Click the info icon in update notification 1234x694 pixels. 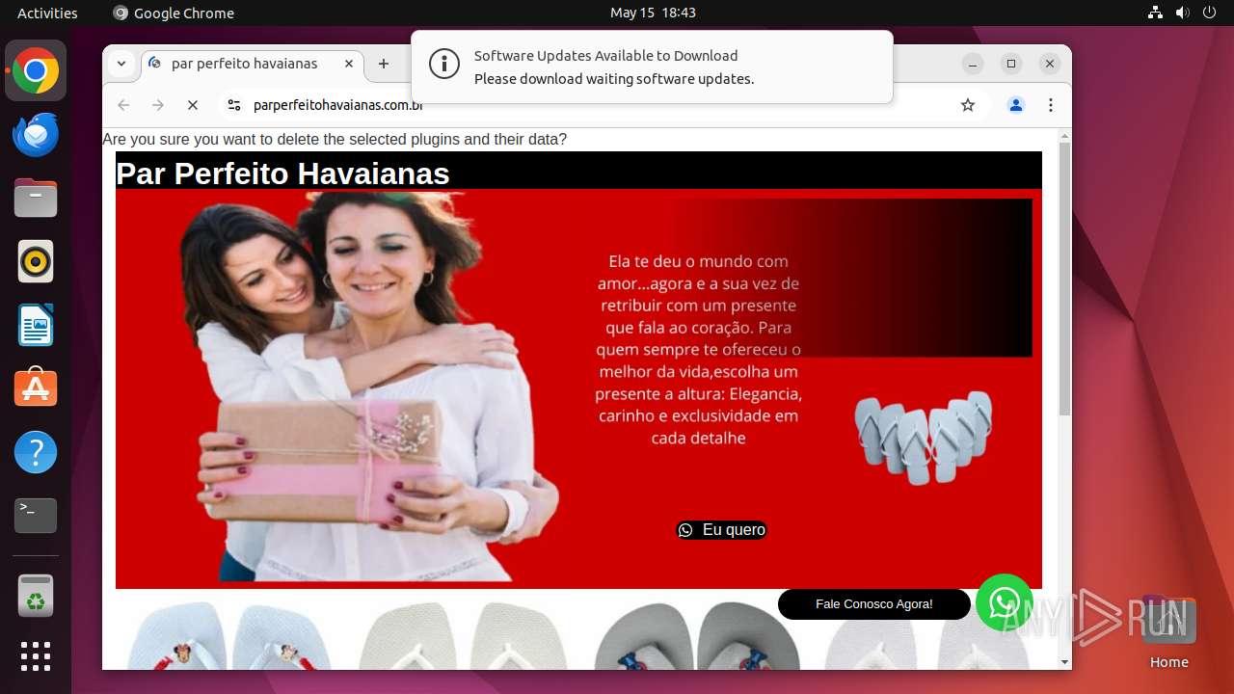[x=444, y=65]
